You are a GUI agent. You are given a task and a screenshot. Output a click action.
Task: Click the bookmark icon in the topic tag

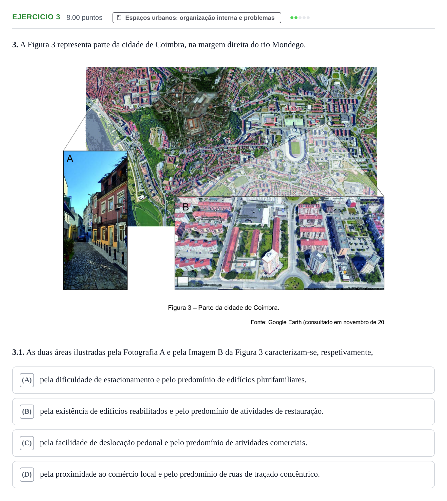pyautogui.click(x=119, y=18)
